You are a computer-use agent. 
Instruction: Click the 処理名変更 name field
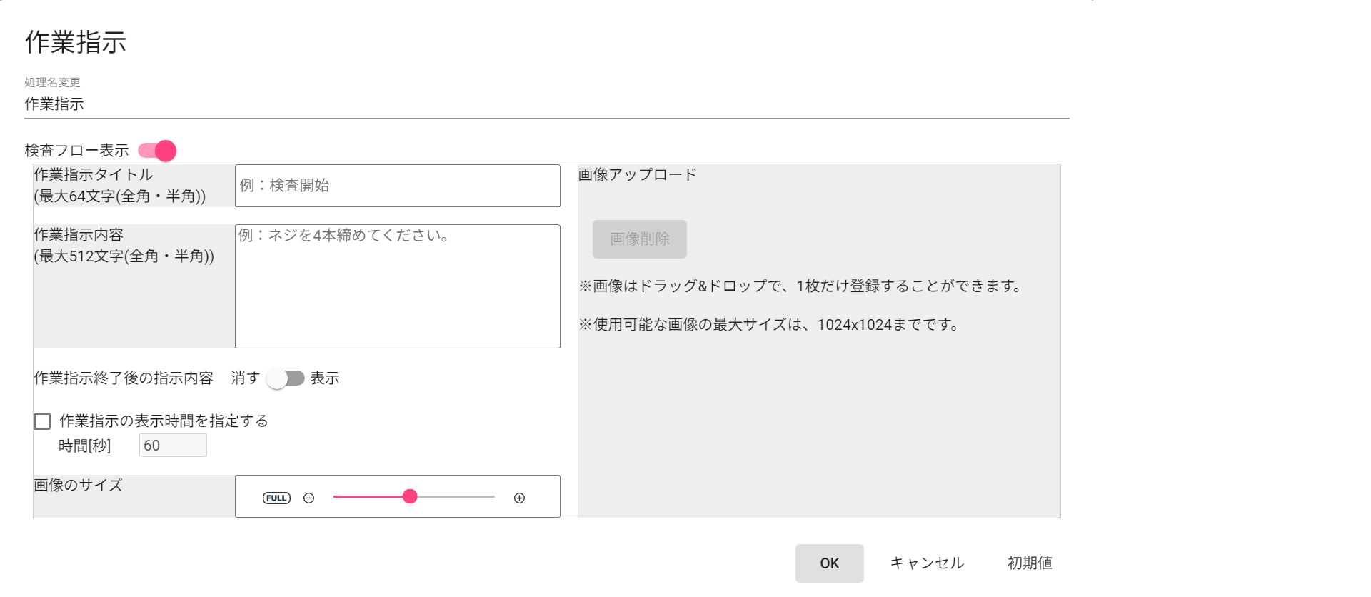(546, 104)
